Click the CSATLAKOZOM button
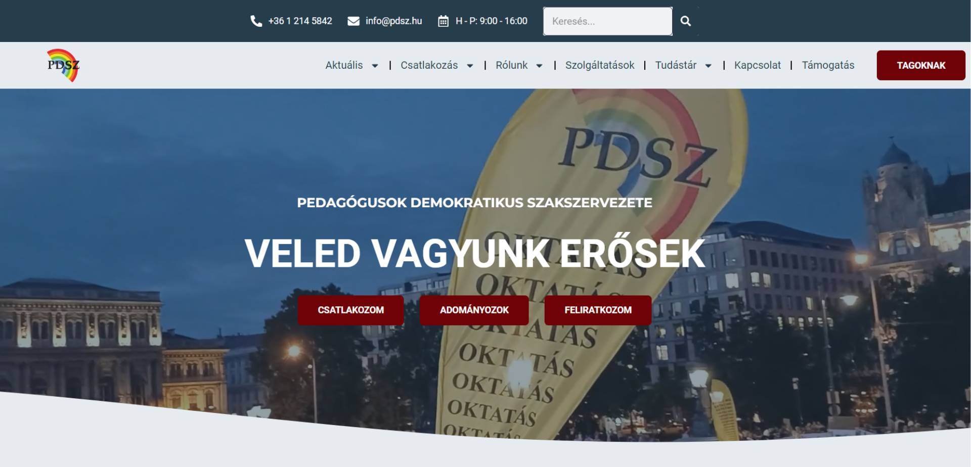This screenshot has height=467, width=971. pyautogui.click(x=351, y=310)
